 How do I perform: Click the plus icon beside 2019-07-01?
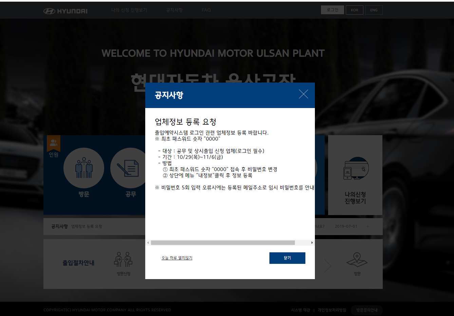[368, 226]
